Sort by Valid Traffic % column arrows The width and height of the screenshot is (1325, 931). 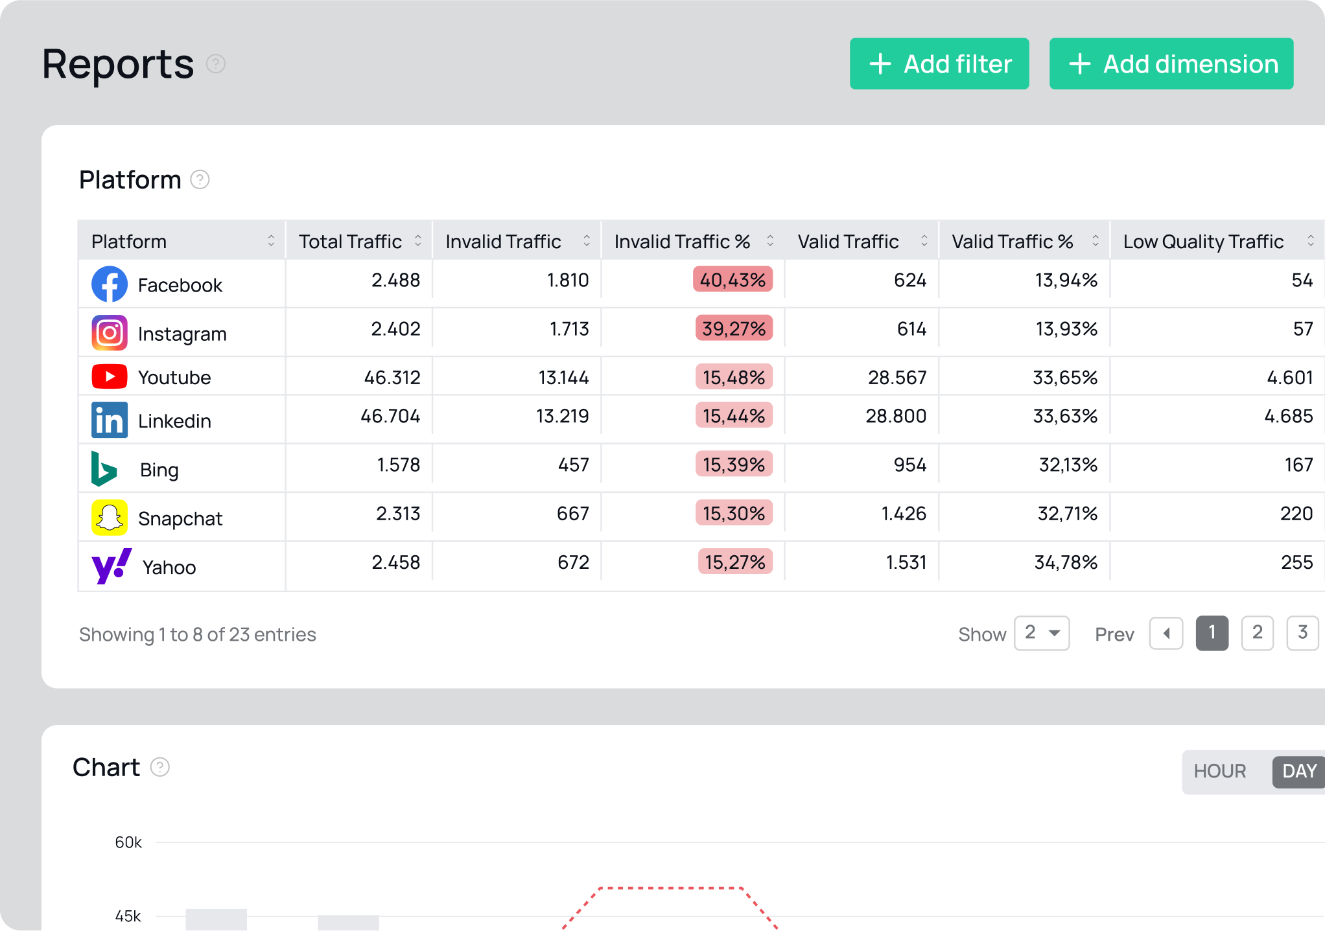pos(1096,241)
